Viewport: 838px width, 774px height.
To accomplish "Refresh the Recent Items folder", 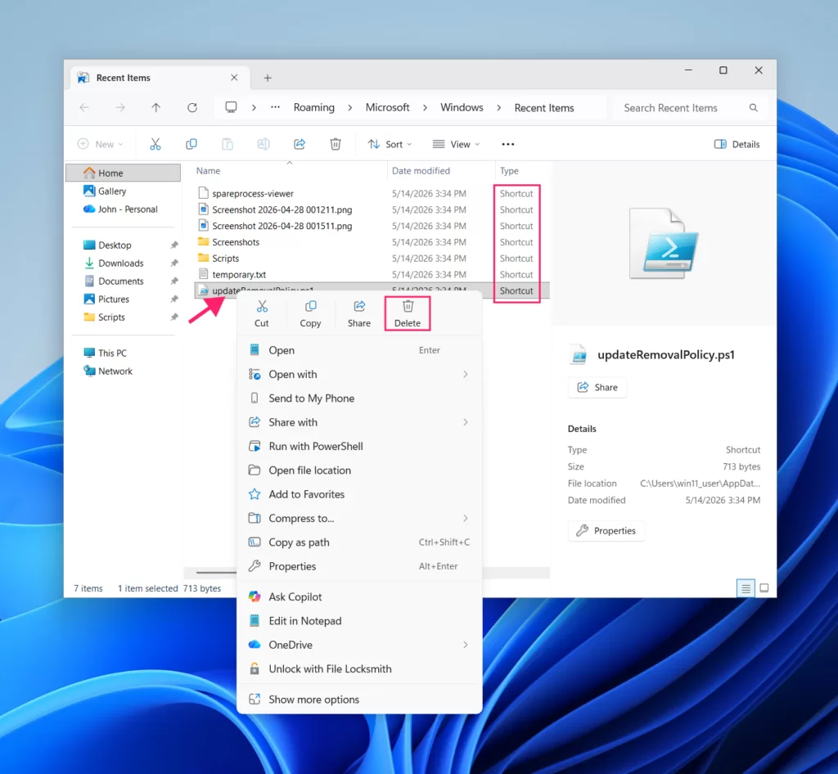I will click(192, 108).
